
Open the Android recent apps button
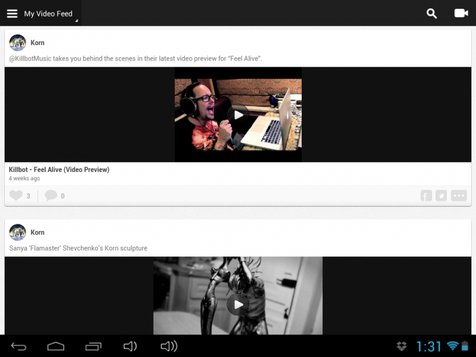(x=93, y=346)
